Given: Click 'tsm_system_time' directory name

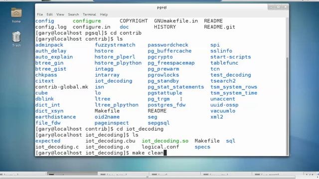Looking at the screenshot, I should pos(234,93).
